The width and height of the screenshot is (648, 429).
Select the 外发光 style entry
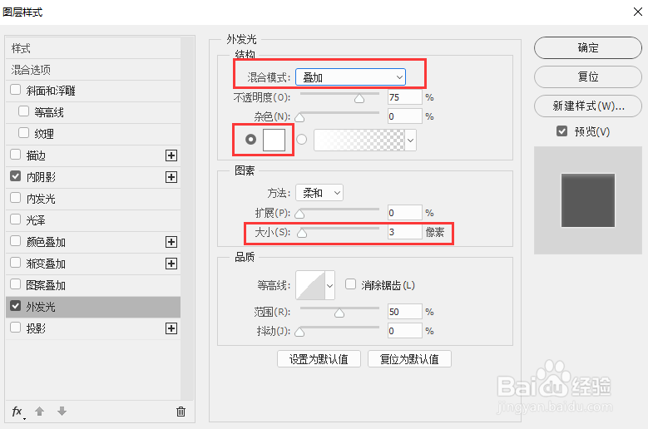tap(42, 307)
